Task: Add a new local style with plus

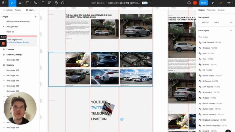Action: [x=231, y=30]
